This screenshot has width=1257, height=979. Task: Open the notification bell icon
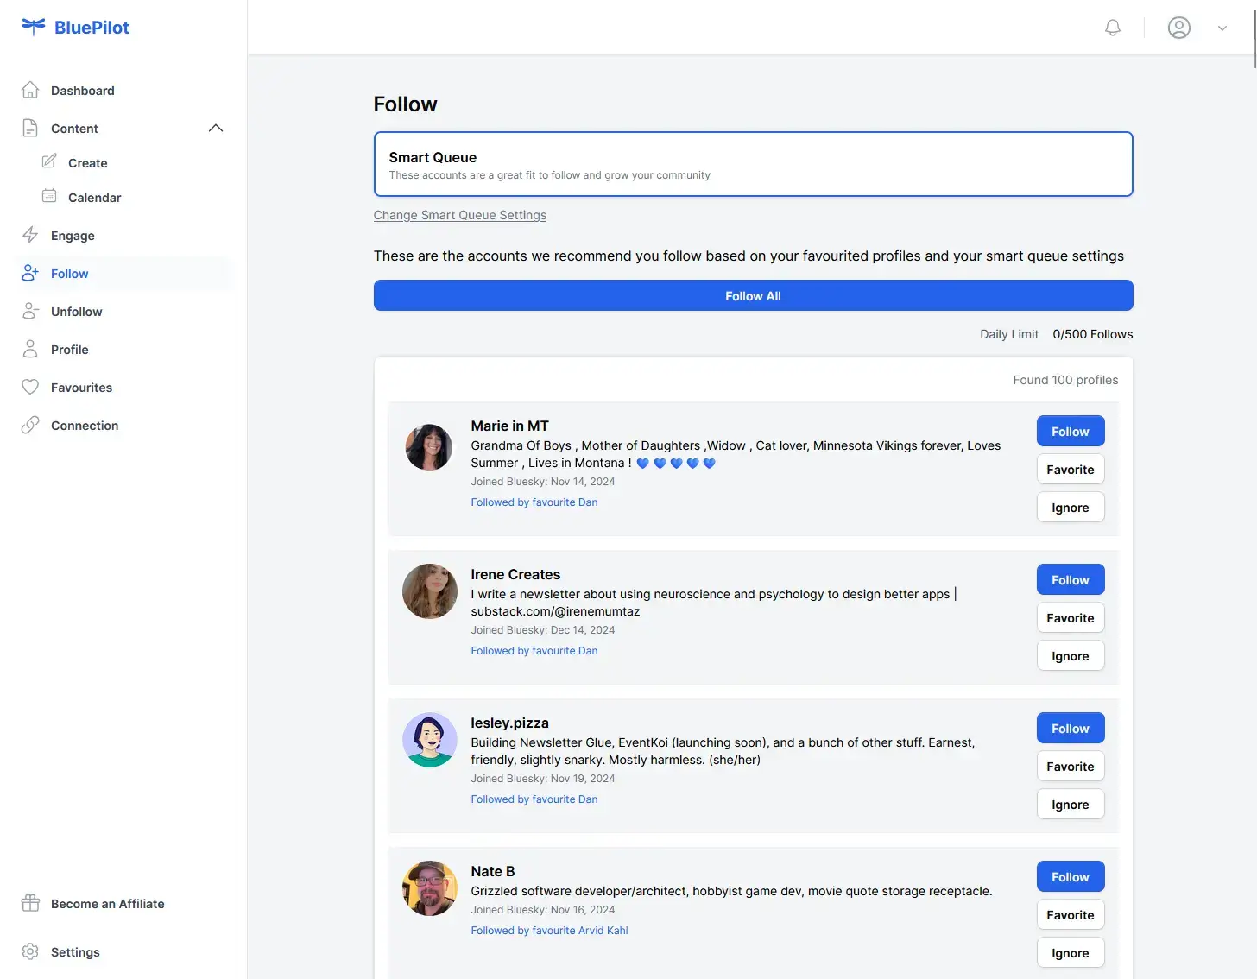tap(1112, 27)
